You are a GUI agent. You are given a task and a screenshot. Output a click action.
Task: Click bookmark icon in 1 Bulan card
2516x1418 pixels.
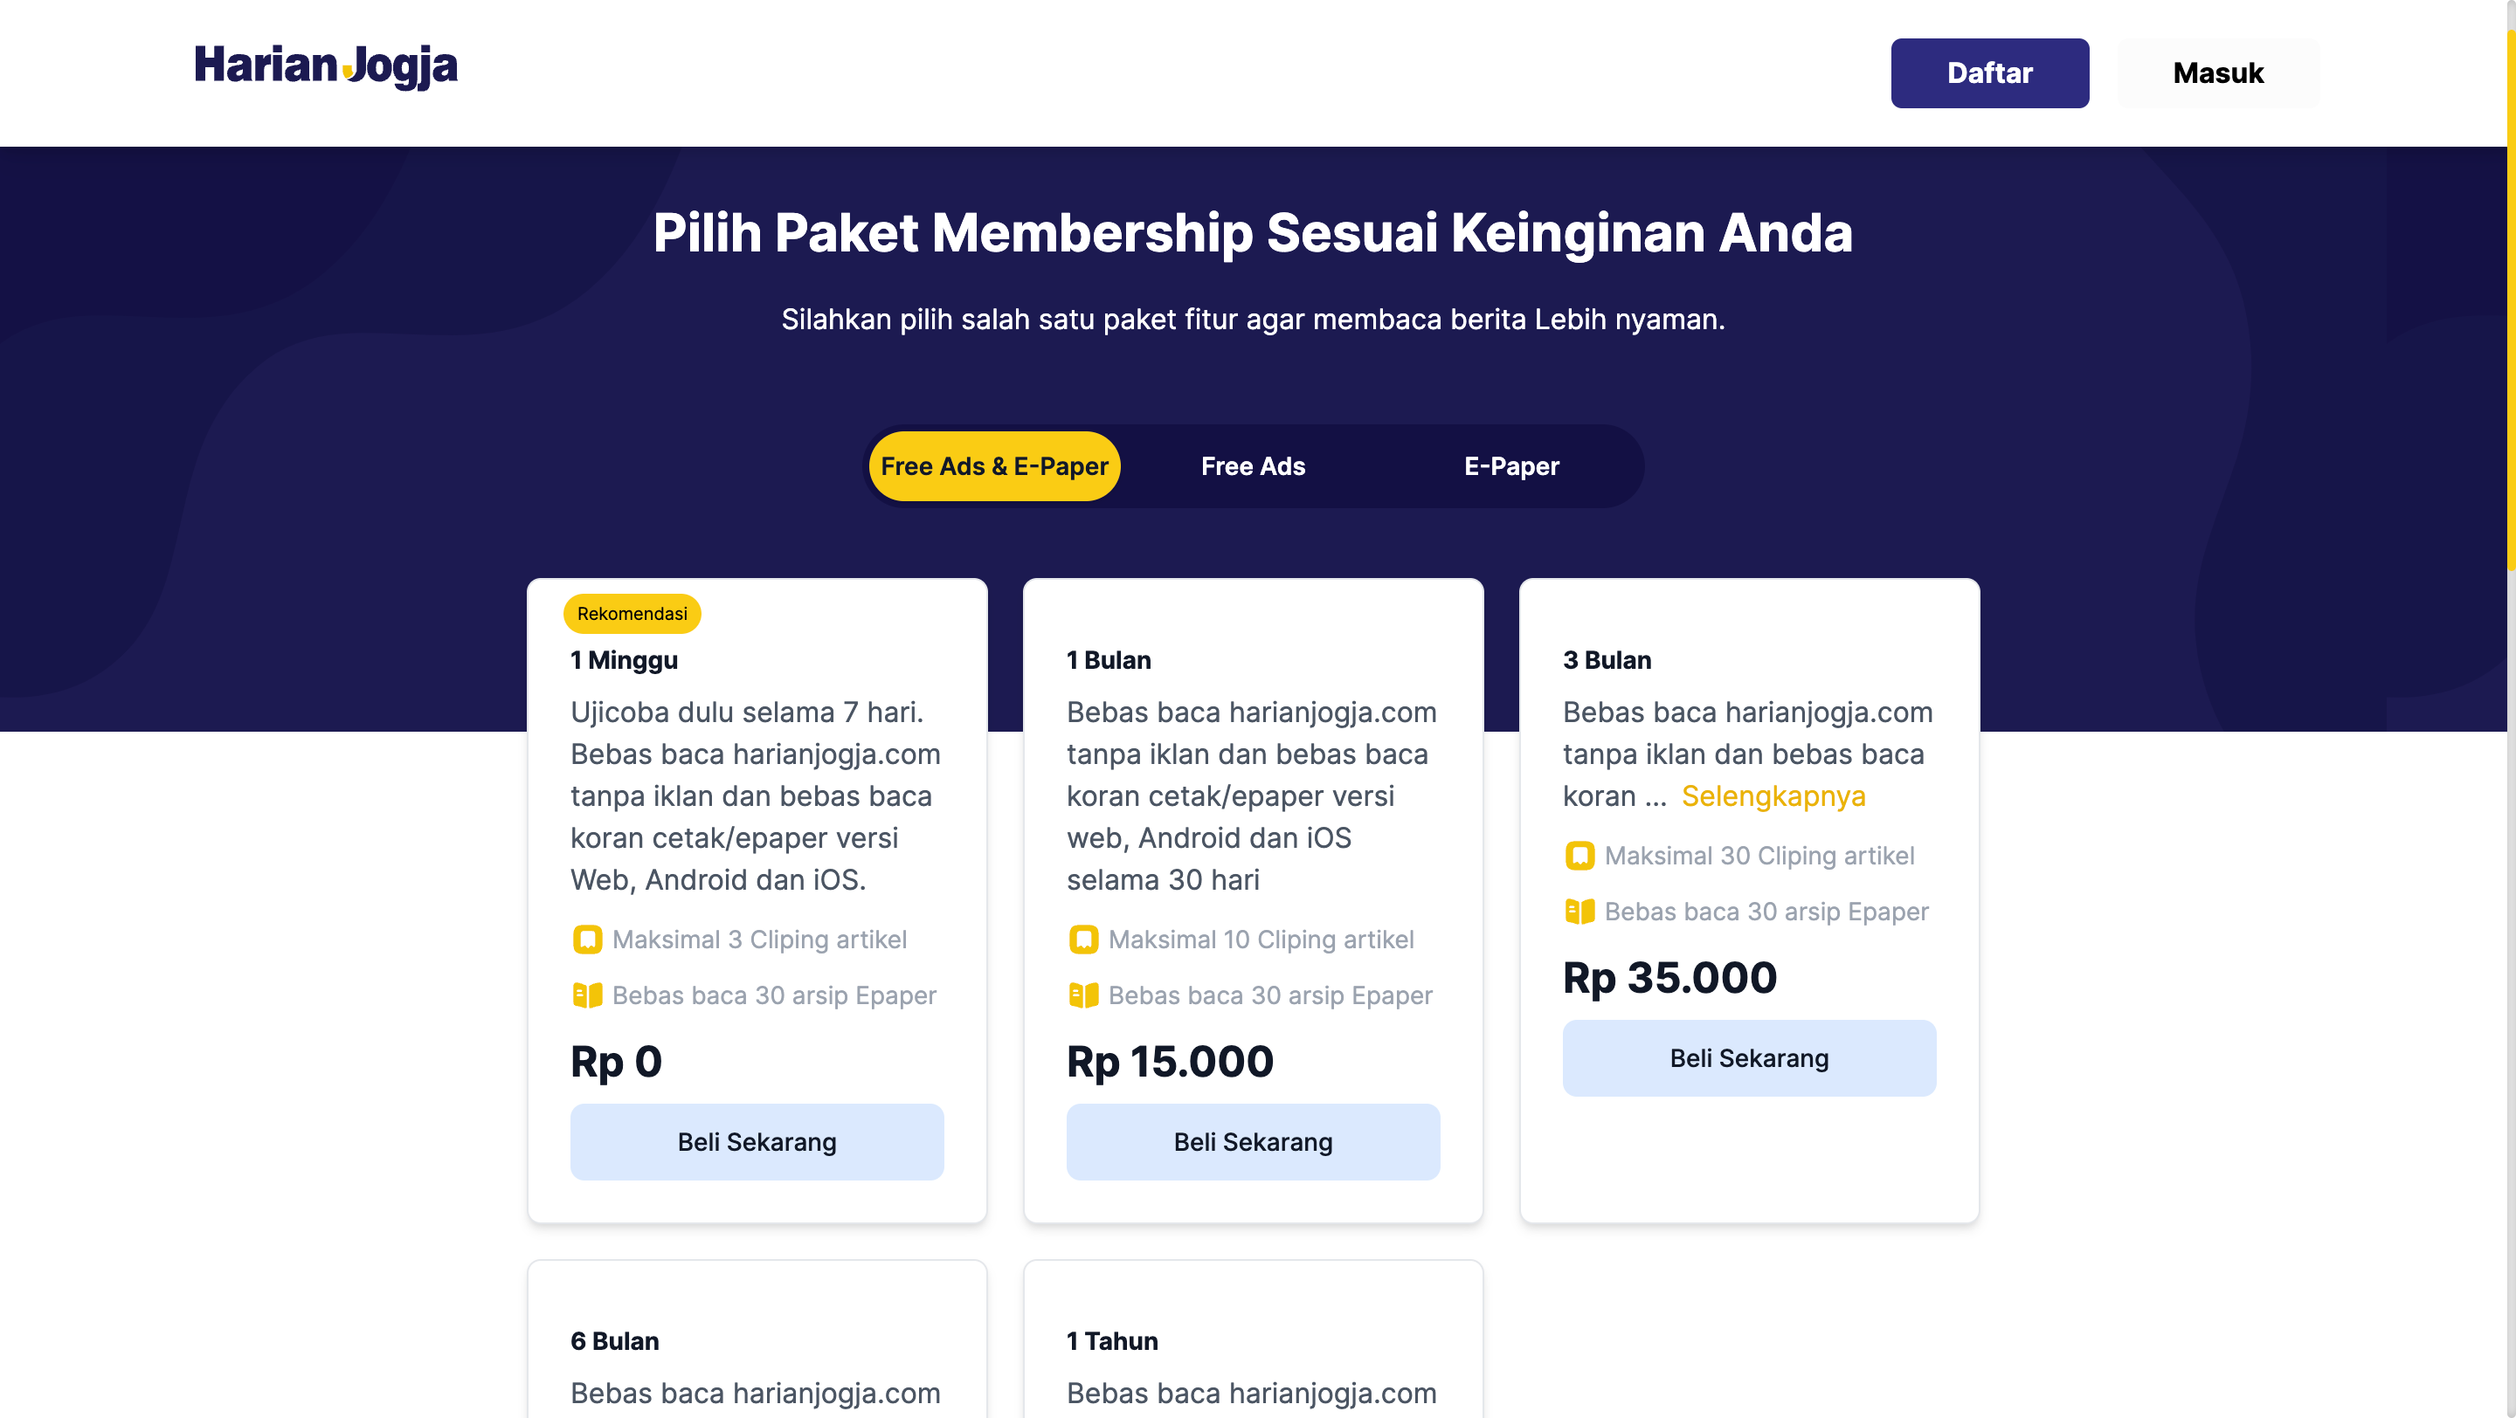[1083, 939]
